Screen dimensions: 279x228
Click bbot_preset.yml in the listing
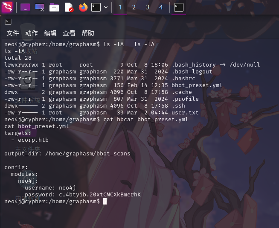coord(197,85)
